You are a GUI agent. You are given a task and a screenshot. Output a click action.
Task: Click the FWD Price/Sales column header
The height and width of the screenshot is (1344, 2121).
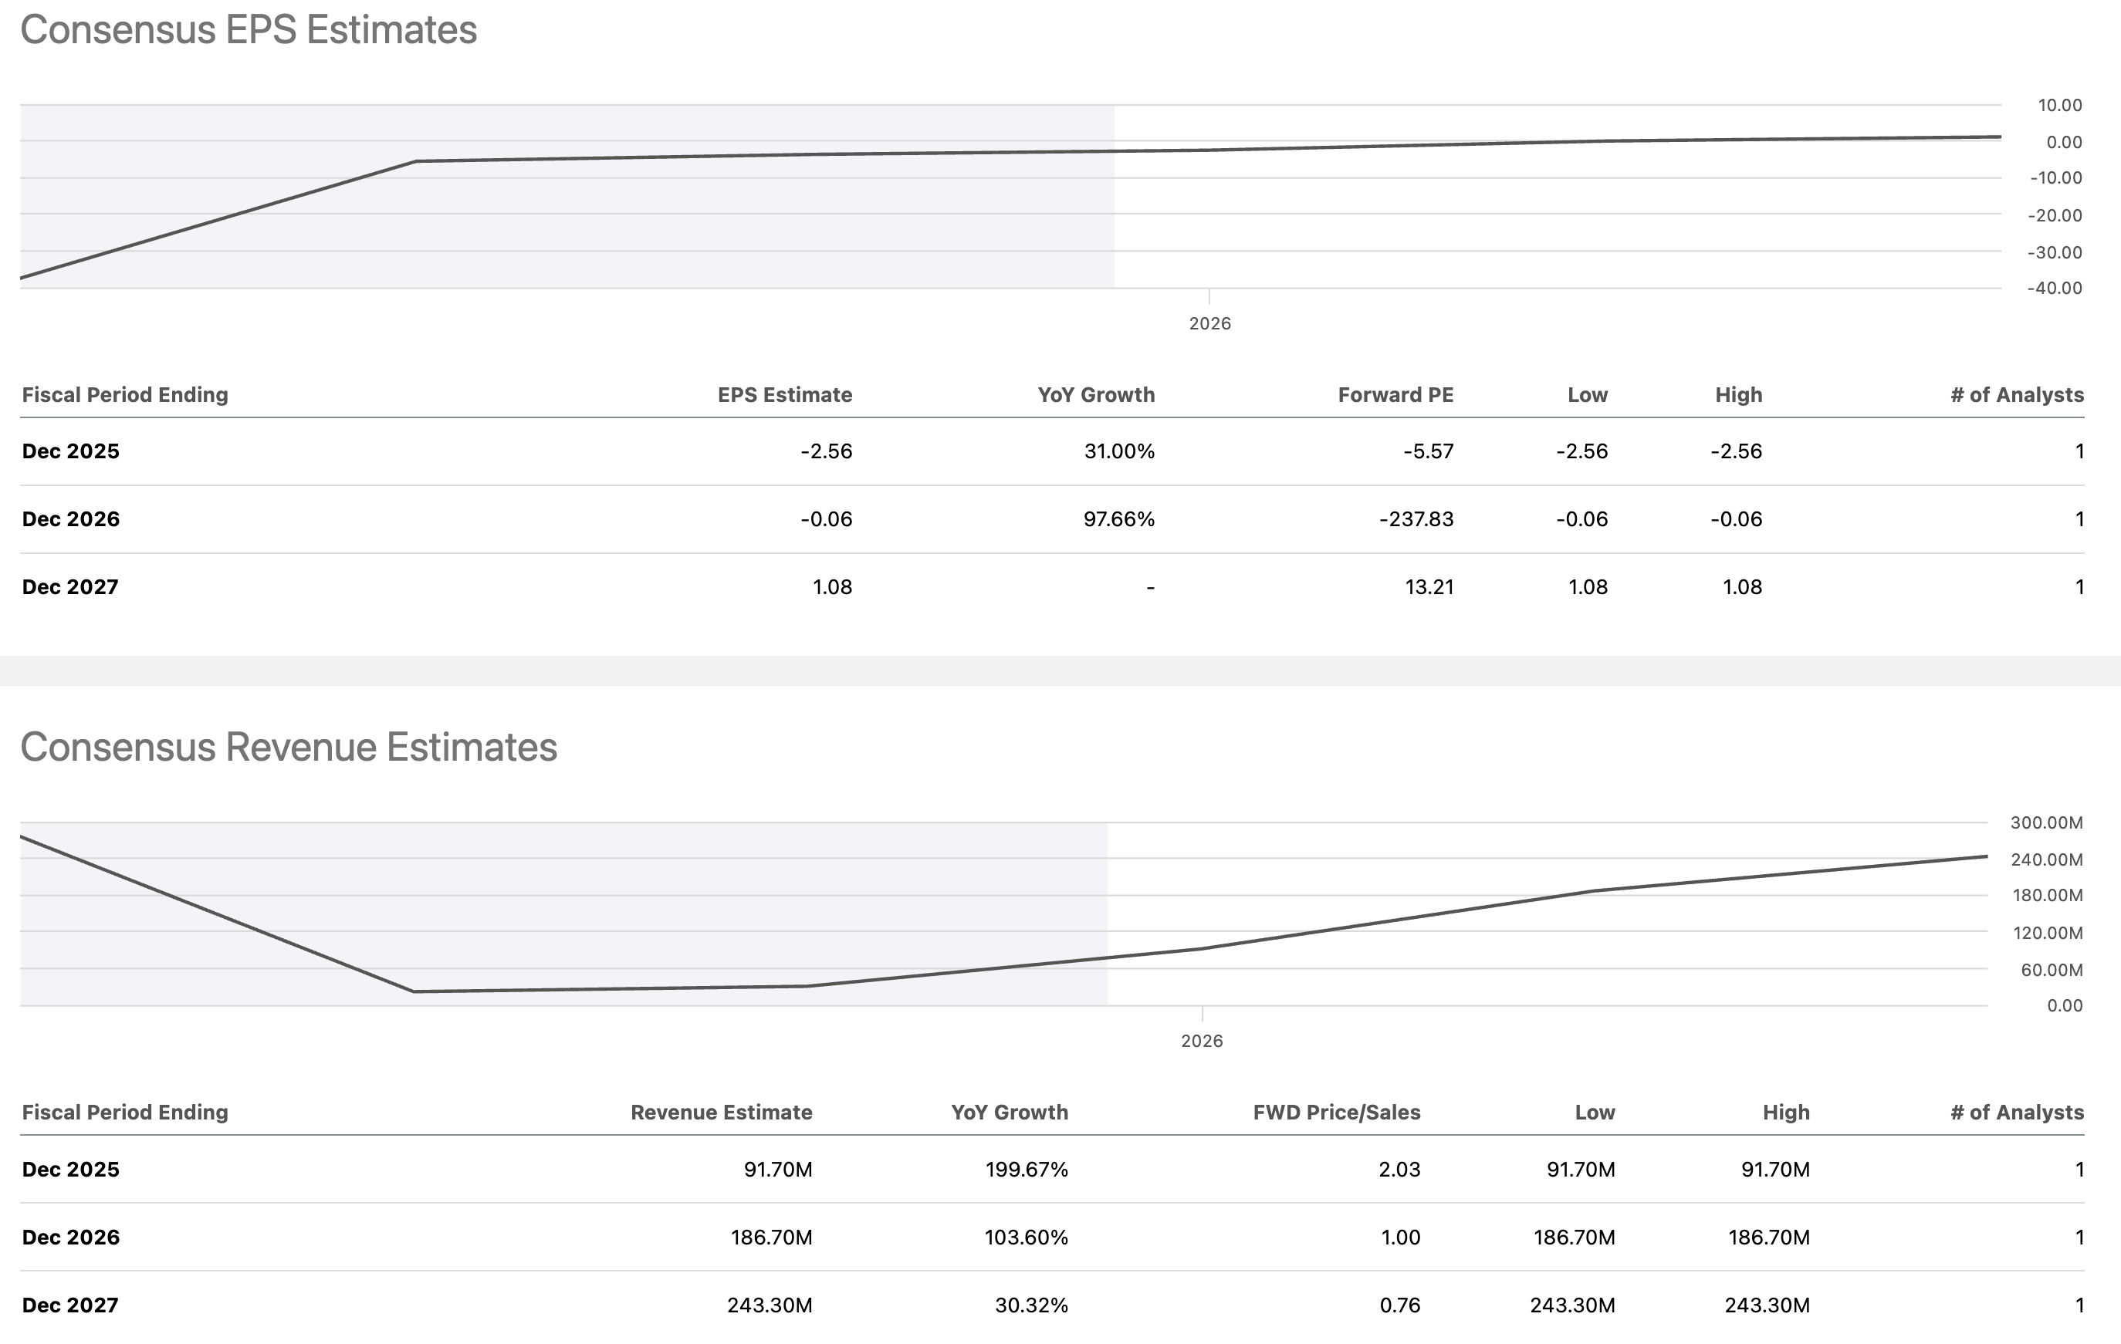click(1337, 1113)
